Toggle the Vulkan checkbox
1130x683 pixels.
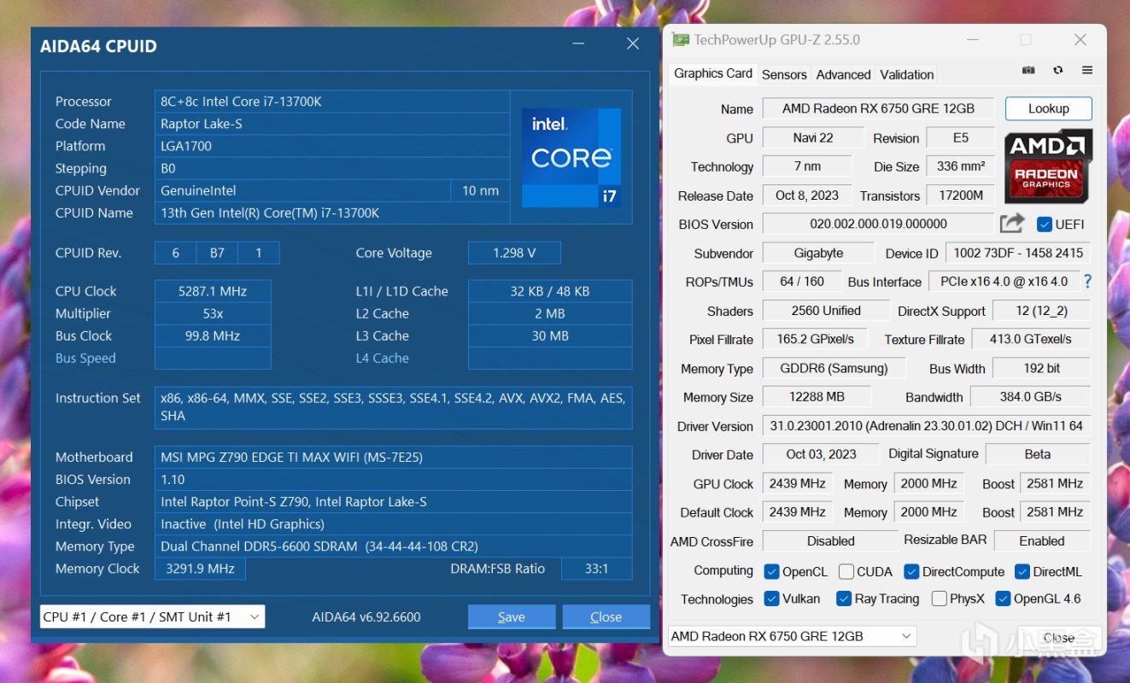click(x=771, y=598)
